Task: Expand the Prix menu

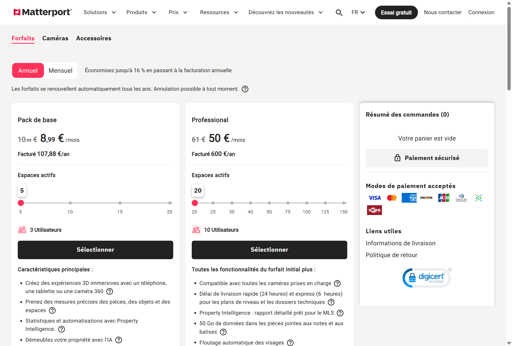Action: 178,12
